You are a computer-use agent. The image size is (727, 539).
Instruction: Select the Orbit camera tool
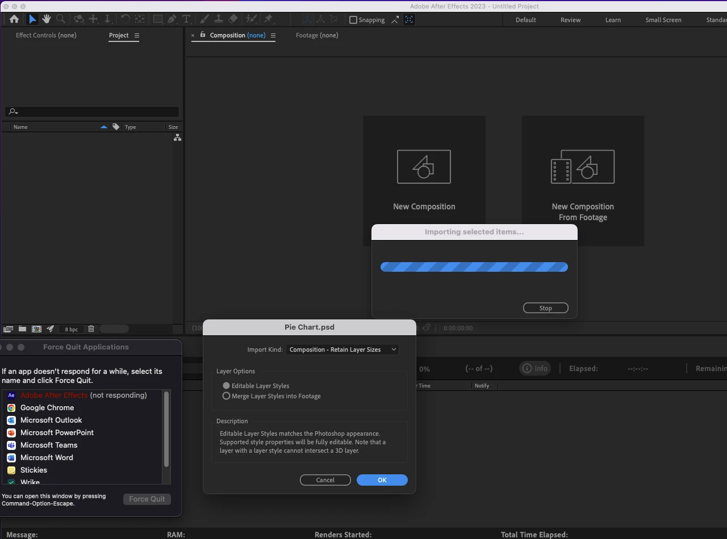[x=79, y=19]
